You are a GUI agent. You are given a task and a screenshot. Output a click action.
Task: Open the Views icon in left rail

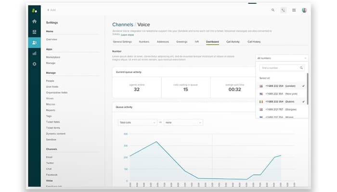click(x=34, y=32)
